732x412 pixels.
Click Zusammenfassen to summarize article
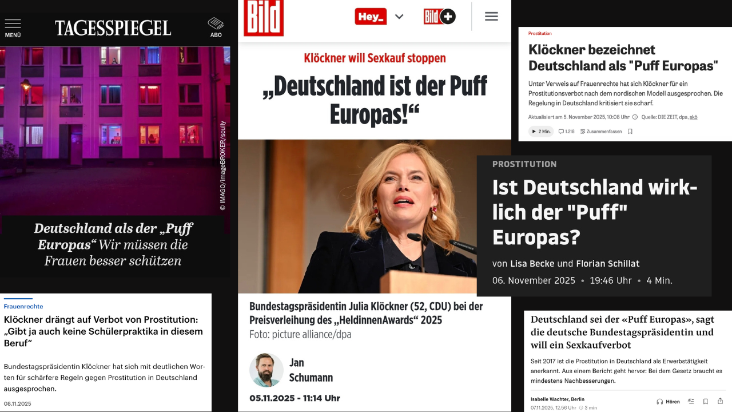click(601, 131)
